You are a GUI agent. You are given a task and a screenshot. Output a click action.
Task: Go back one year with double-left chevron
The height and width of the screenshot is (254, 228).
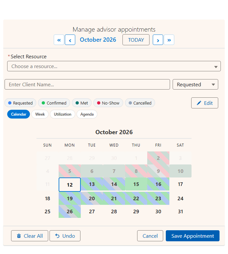tap(59, 40)
